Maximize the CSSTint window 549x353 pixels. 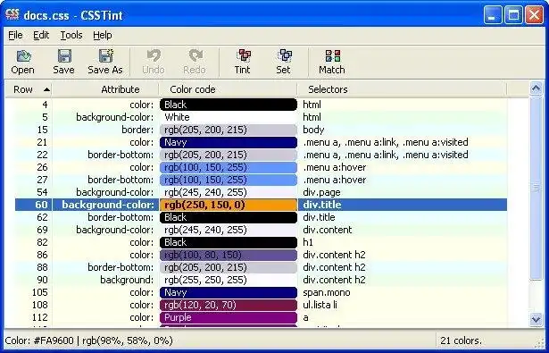(513, 15)
